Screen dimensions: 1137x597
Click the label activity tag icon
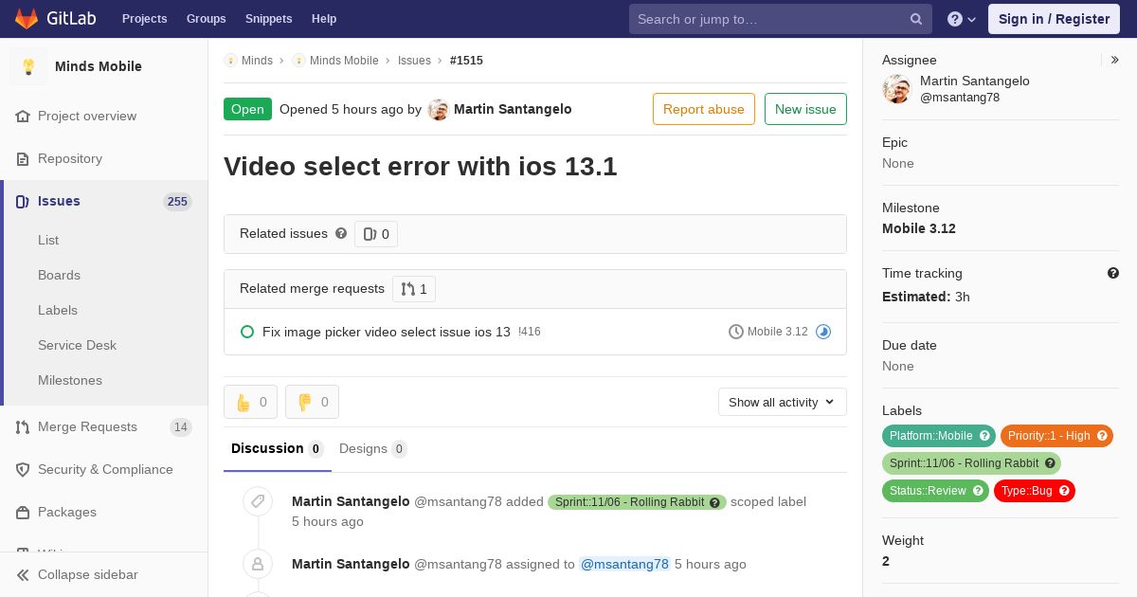258,502
